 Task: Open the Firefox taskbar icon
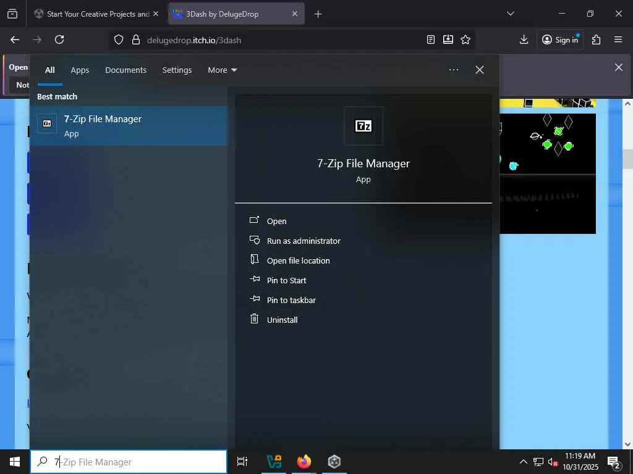(304, 462)
